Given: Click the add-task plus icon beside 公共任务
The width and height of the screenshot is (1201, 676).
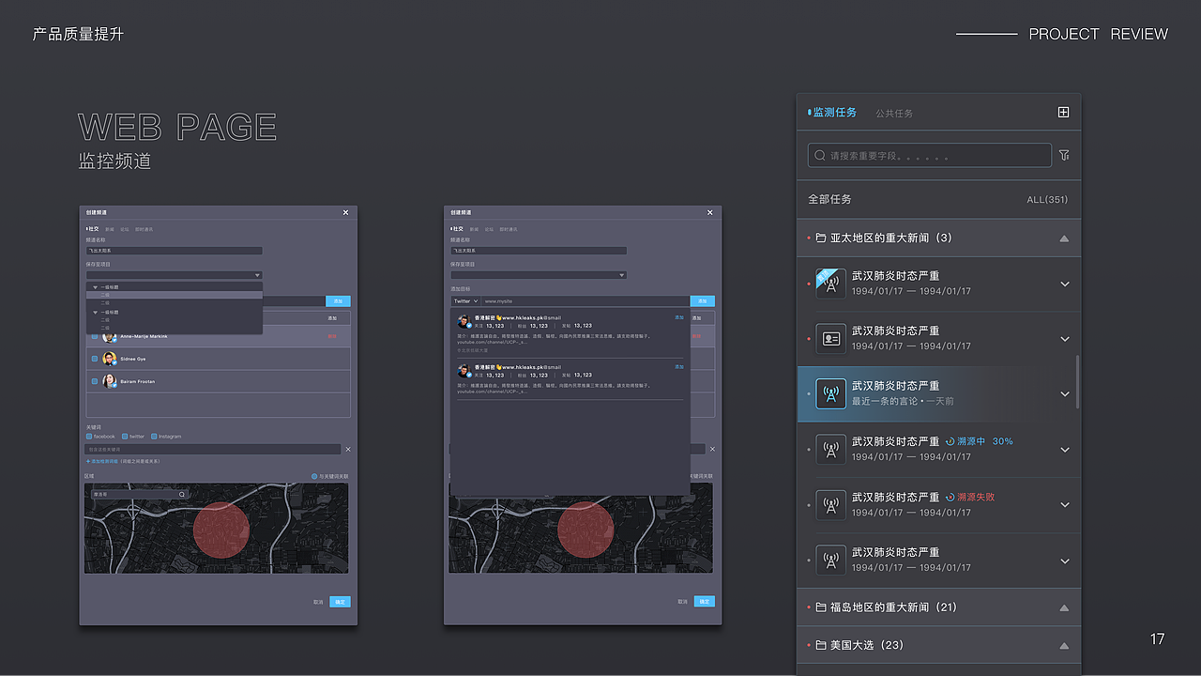Looking at the screenshot, I should tap(1063, 112).
